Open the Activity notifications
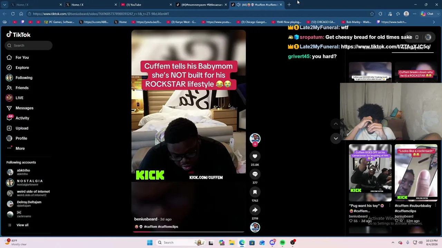 (22, 118)
